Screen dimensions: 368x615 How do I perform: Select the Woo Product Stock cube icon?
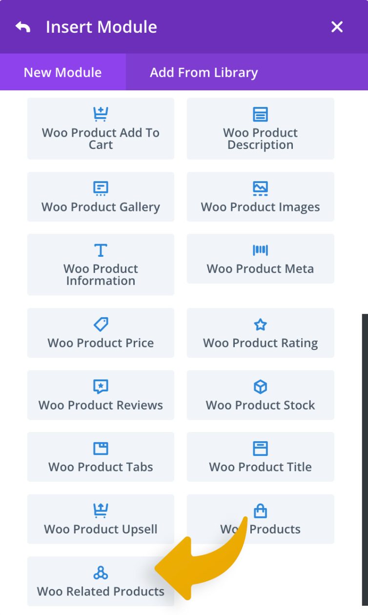[260, 387]
